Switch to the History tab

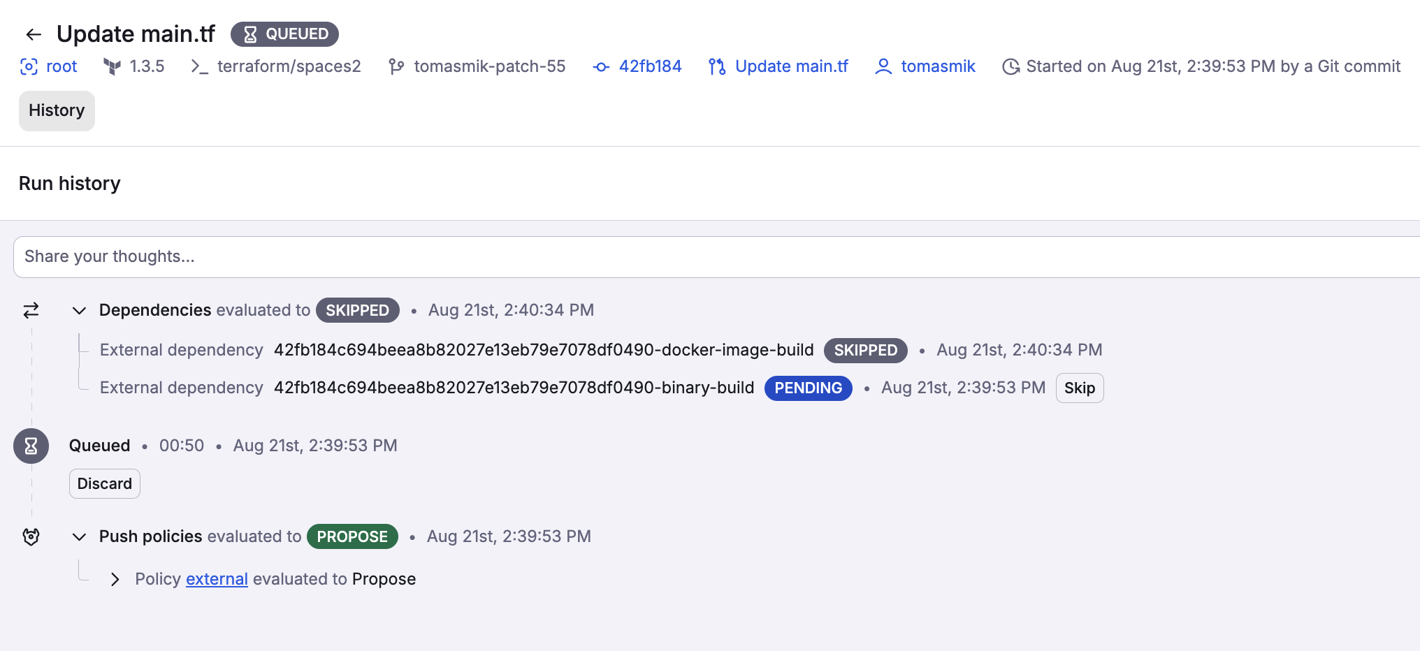coord(56,110)
